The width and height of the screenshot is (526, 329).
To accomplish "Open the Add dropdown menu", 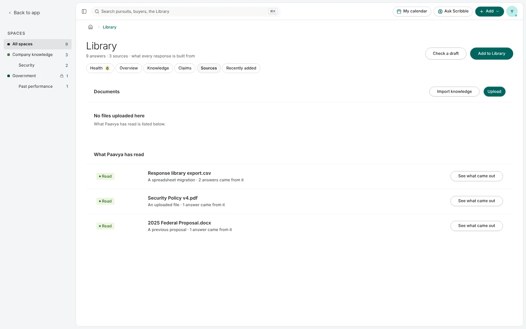I will coord(489,11).
